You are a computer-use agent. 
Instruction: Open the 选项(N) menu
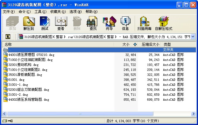[x=75, y=12]
